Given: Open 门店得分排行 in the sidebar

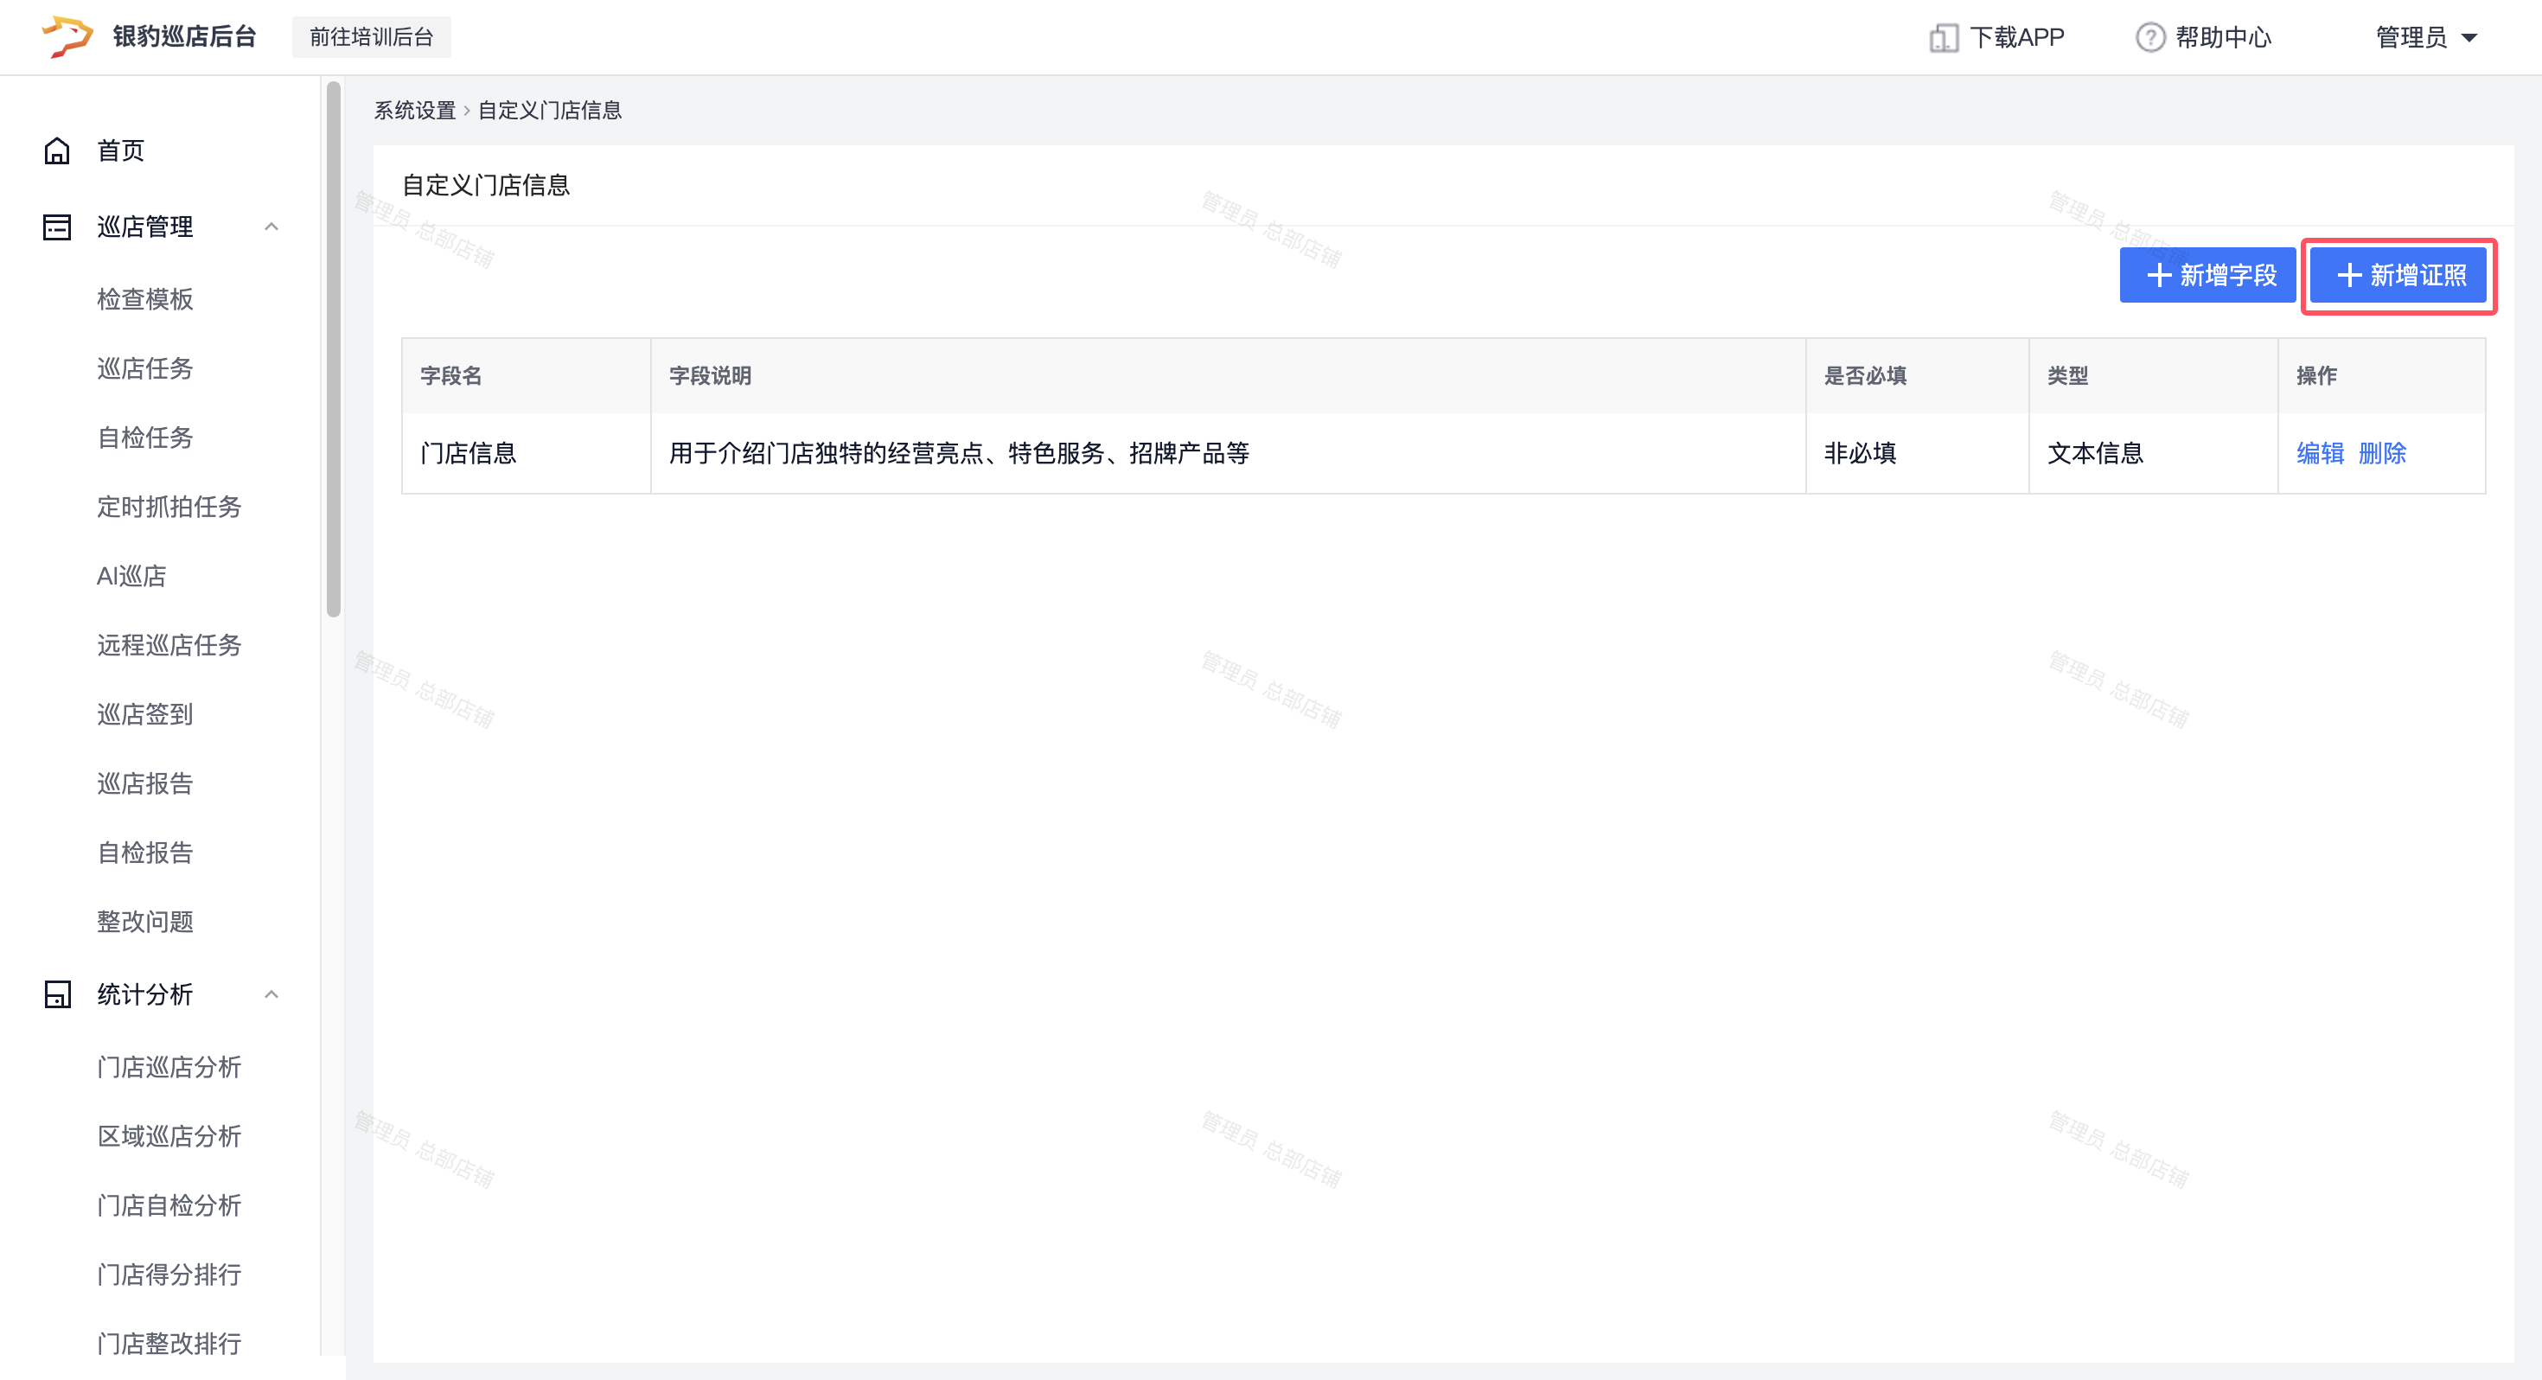Looking at the screenshot, I should click(169, 1275).
